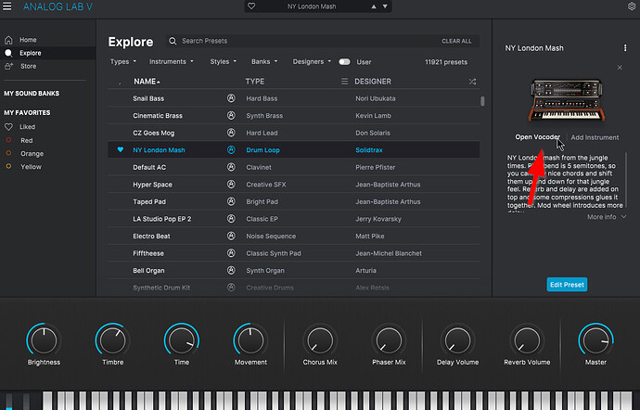Click the shuffle presets icon

[x=472, y=82]
